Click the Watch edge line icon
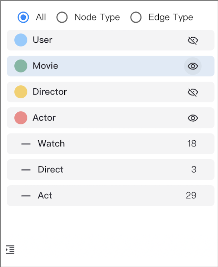 26,144
